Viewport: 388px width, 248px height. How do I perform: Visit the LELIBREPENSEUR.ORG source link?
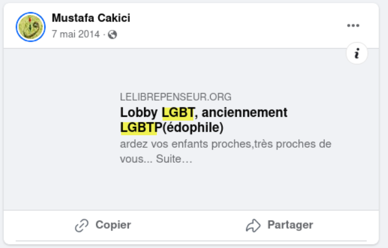click(x=176, y=97)
